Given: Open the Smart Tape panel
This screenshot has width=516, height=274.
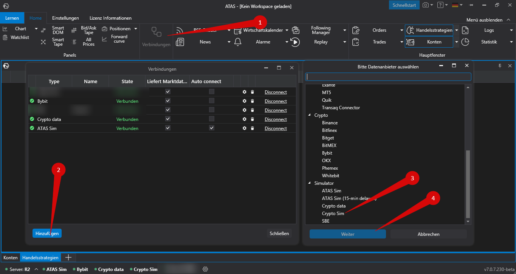Looking at the screenshot, I should (58, 42).
